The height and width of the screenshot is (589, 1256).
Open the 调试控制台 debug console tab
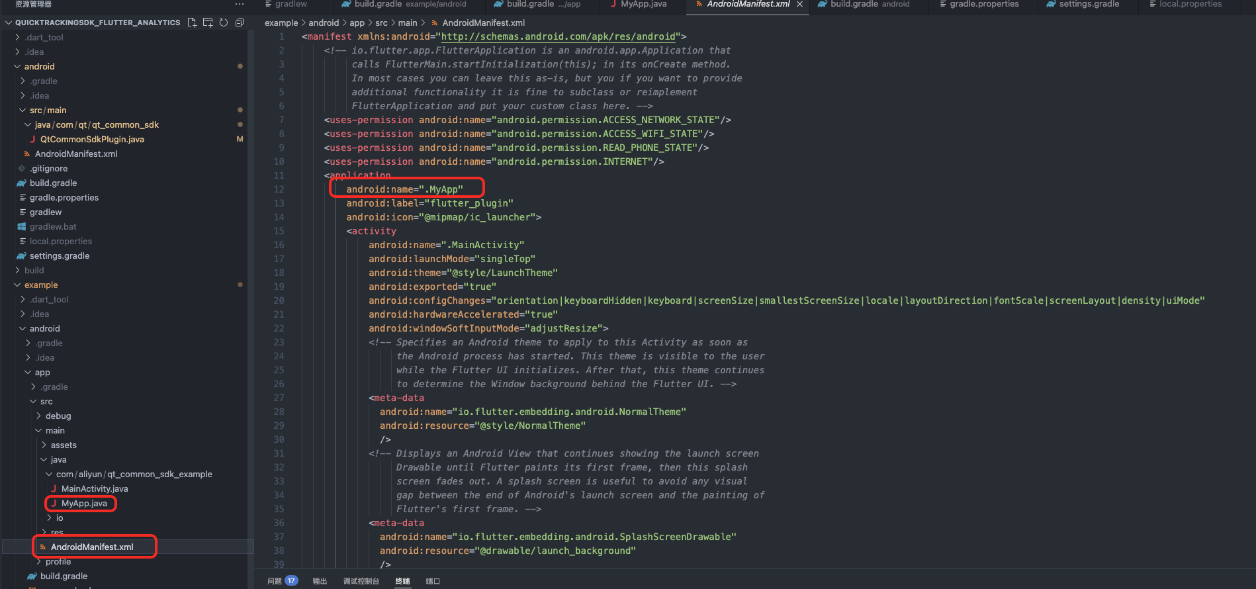point(361,581)
